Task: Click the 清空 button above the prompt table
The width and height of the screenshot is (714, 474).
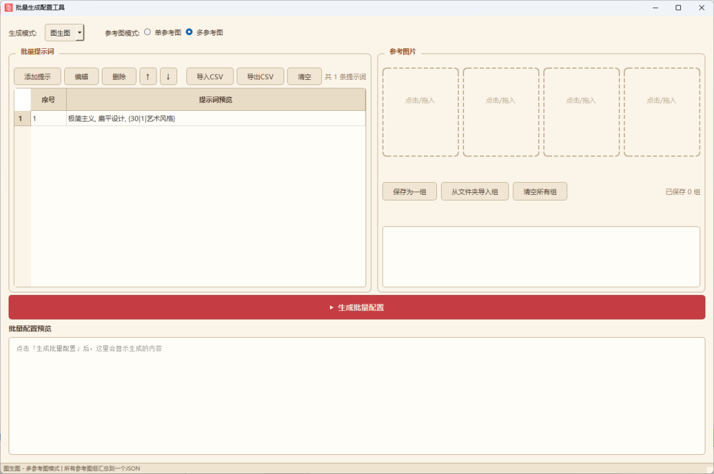Action: tap(304, 77)
